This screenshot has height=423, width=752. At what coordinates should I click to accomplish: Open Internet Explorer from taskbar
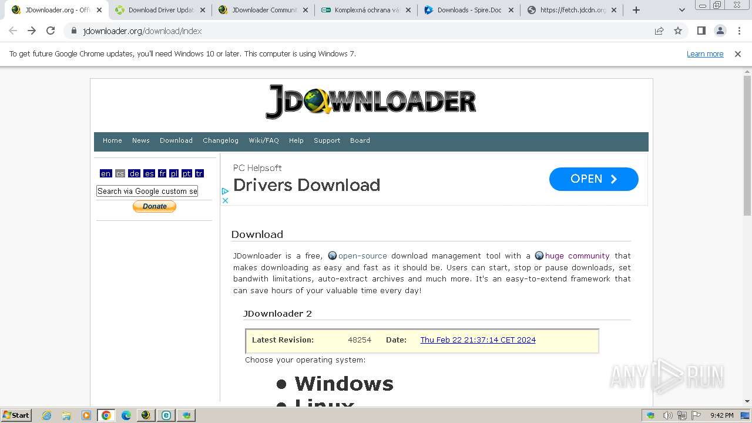pos(46,415)
